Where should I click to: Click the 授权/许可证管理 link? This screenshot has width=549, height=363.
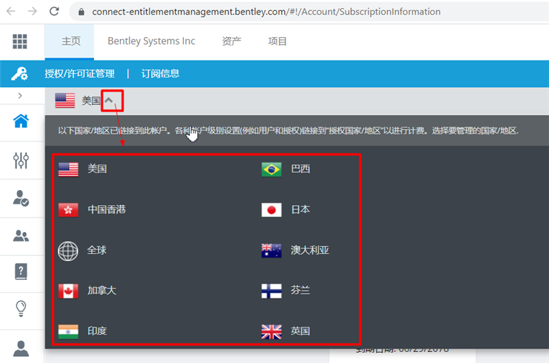tap(80, 73)
